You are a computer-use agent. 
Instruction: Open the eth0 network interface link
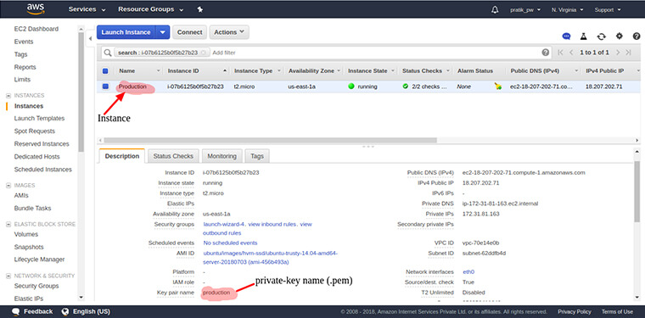[x=468, y=272]
